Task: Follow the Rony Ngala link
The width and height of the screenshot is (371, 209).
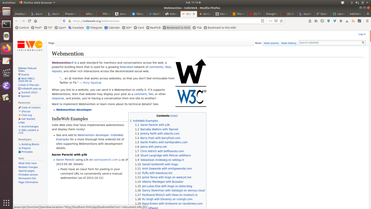Action: click(91, 83)
